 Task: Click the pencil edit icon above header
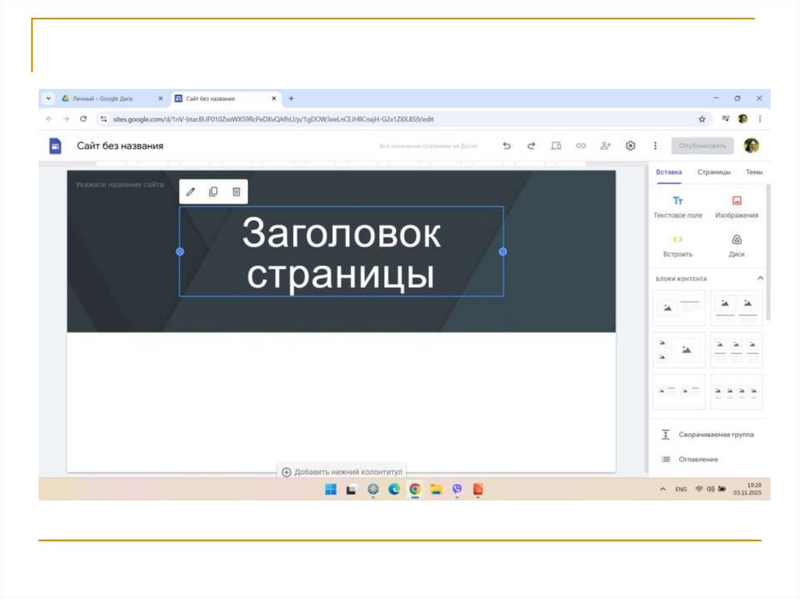coord(191,192)
